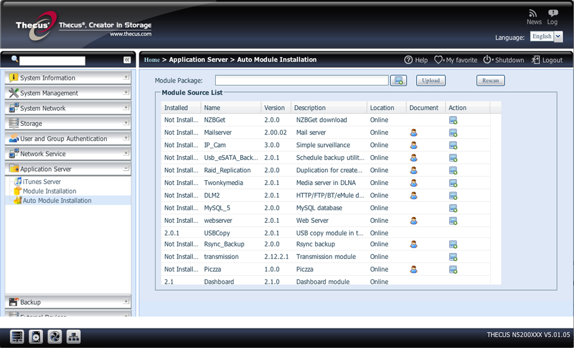Image resolution: width=574 pixels, height=348 pixels.
Task: Open the Rsync_Backup document icon
Action: click(x=414, y=244)
